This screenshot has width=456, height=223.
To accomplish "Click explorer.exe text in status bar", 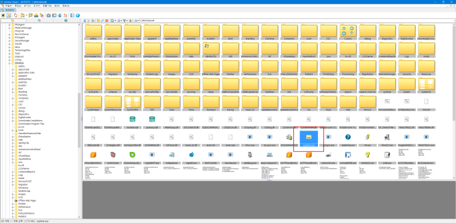I will tap(42, 221).
